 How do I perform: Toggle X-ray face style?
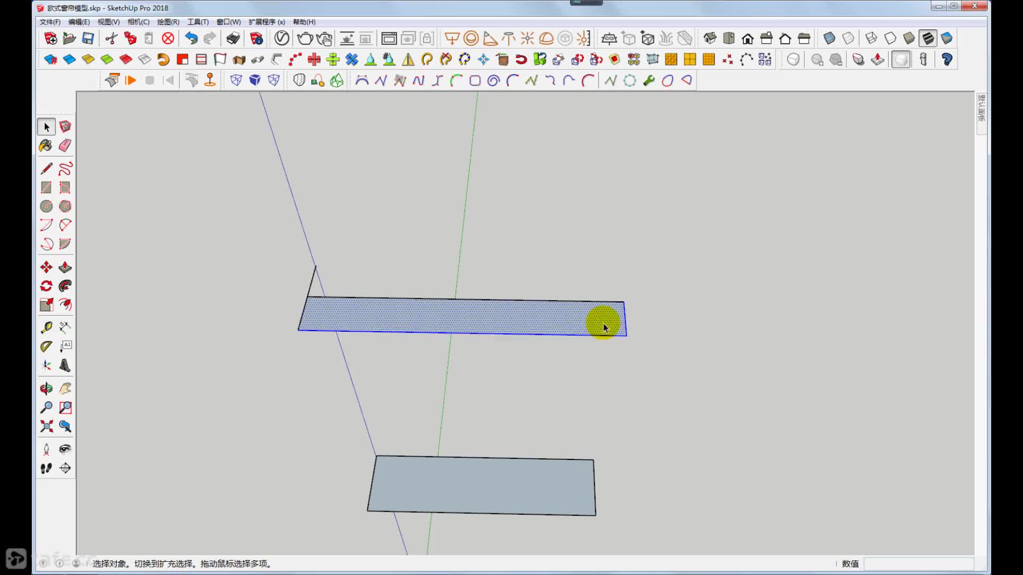[x=829, y=38]
